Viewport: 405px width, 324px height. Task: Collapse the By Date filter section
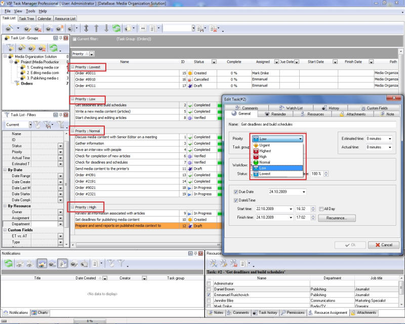pos(5,170)
